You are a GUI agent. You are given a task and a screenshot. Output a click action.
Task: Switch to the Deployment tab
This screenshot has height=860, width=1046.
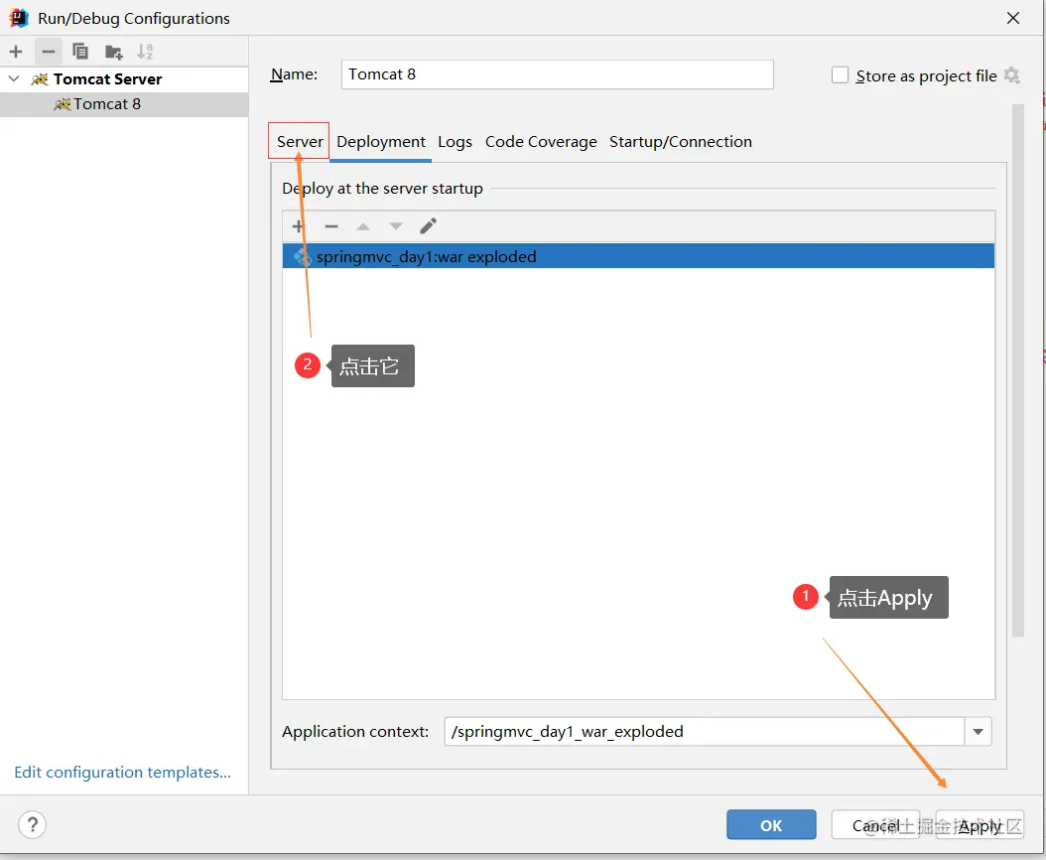[x=381, y=142]
